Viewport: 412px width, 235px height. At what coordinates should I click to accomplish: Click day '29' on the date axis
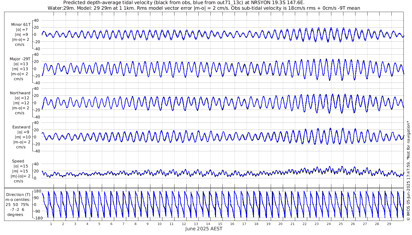coord(389,224)
